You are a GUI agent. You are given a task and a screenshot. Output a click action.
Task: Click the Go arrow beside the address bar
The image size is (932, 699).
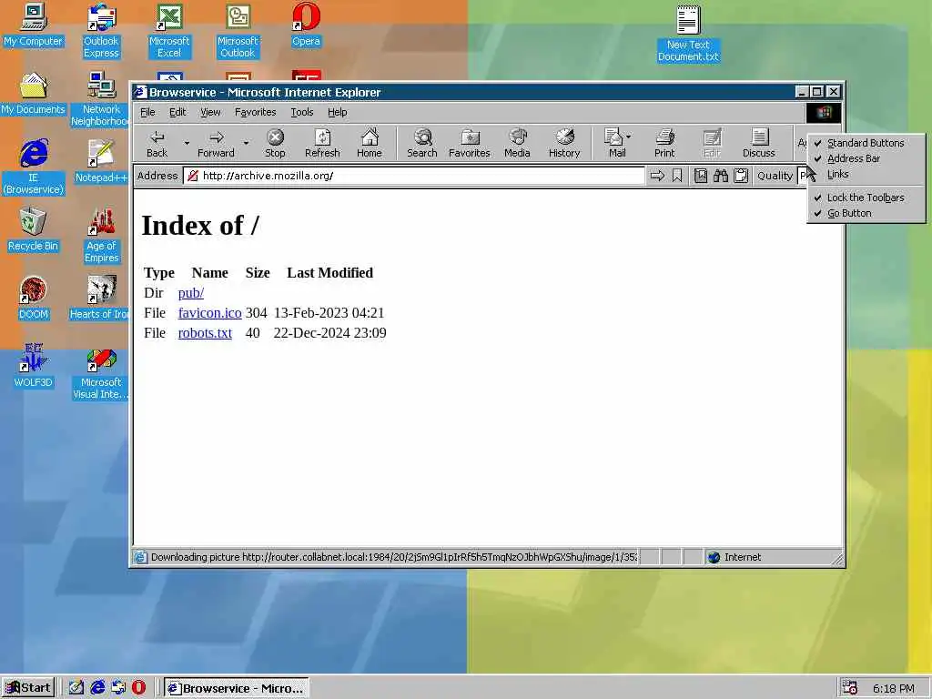coord(657,176)
